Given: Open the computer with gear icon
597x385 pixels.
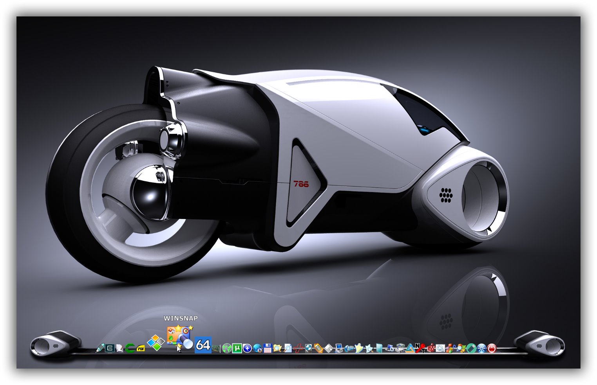Looking at the screenshot, I should 390,349.
